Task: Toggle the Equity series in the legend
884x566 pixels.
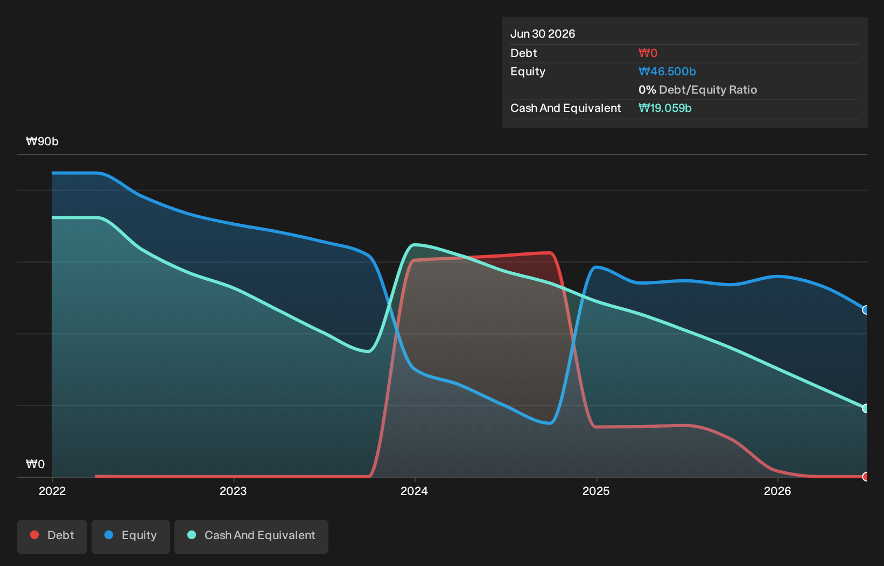Action: point(131,536)
